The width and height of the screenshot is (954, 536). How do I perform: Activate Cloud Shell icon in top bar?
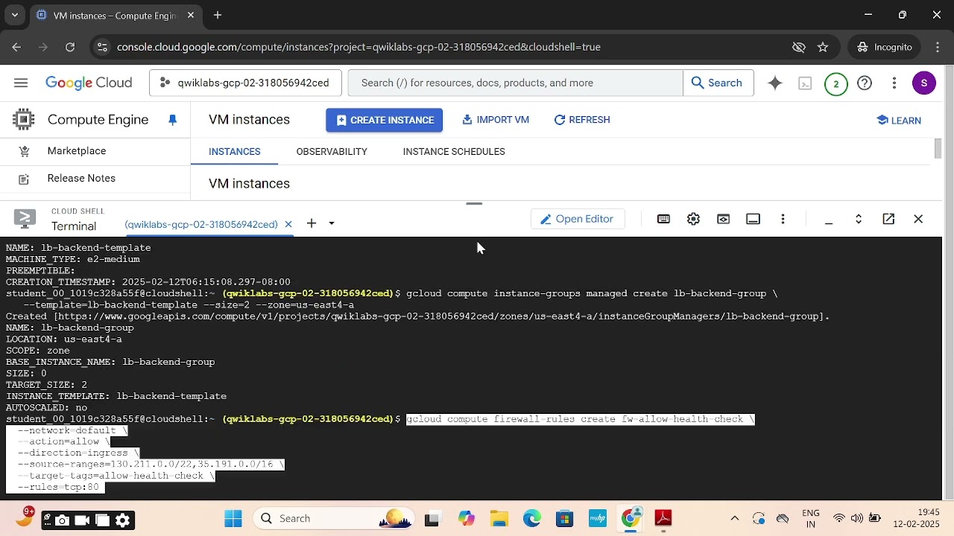[805, 83]
